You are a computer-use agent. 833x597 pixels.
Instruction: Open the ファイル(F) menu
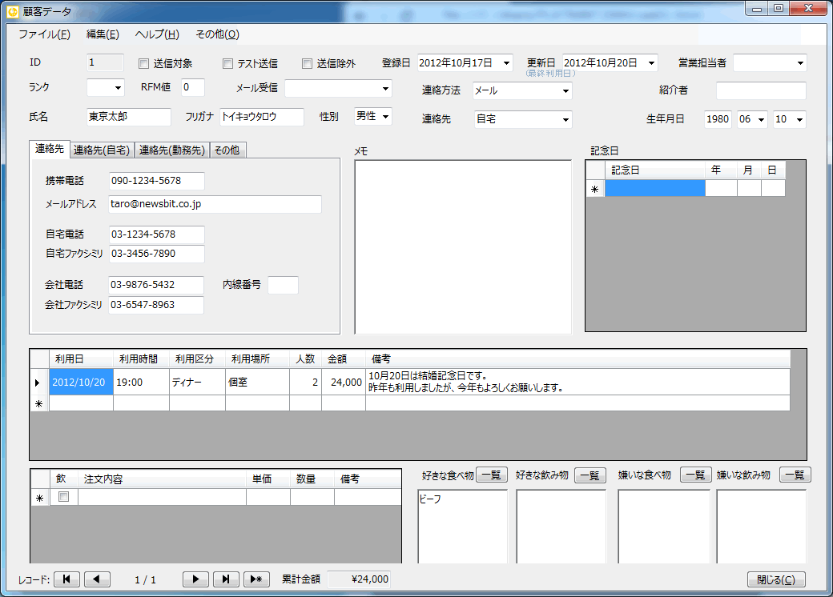pyautogui.click(x=45, y=34)
